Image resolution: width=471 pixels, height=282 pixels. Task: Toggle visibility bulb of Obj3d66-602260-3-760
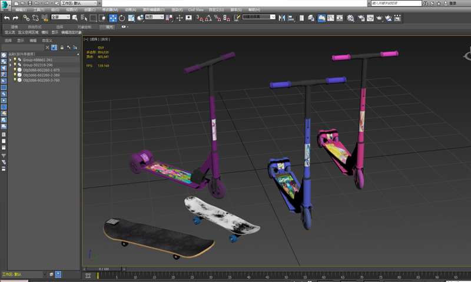[15, 80]
